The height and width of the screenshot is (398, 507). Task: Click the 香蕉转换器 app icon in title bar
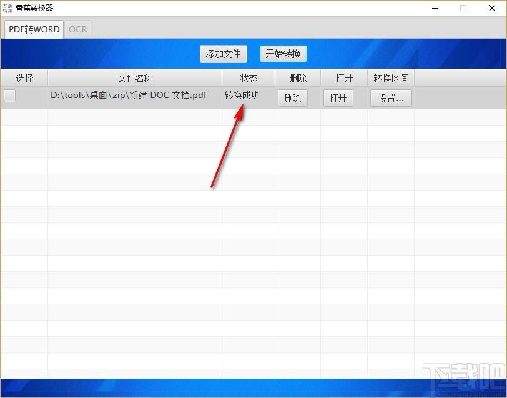click(7, 8)
